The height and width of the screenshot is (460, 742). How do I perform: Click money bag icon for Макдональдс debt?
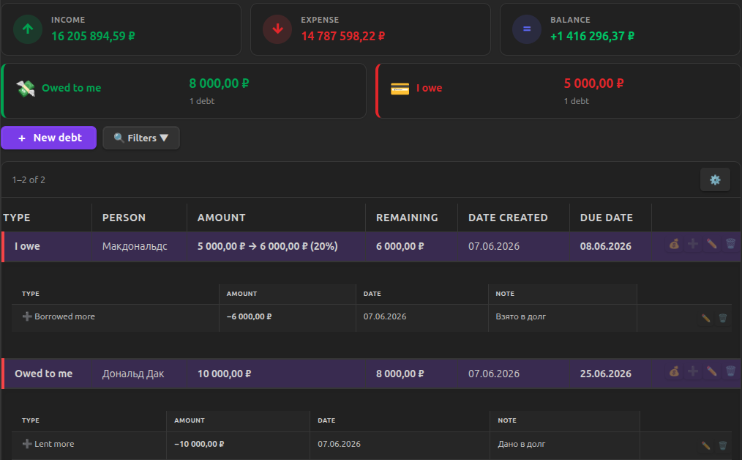674,245
